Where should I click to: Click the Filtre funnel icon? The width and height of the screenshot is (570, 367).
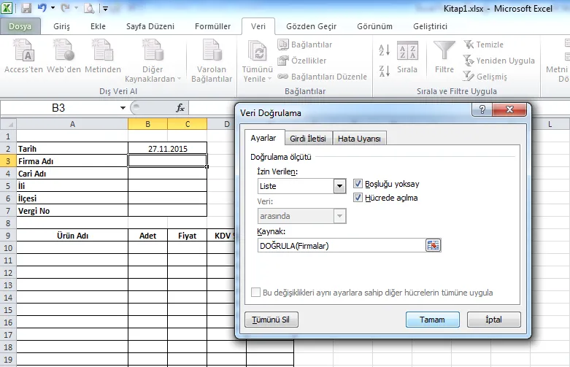(444, 53)
